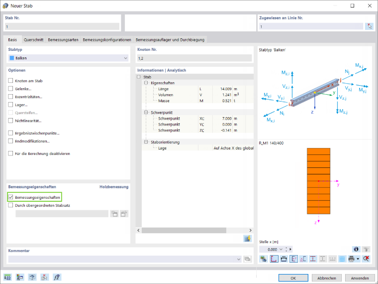
Task: Click the OK button
Action: 293,278
